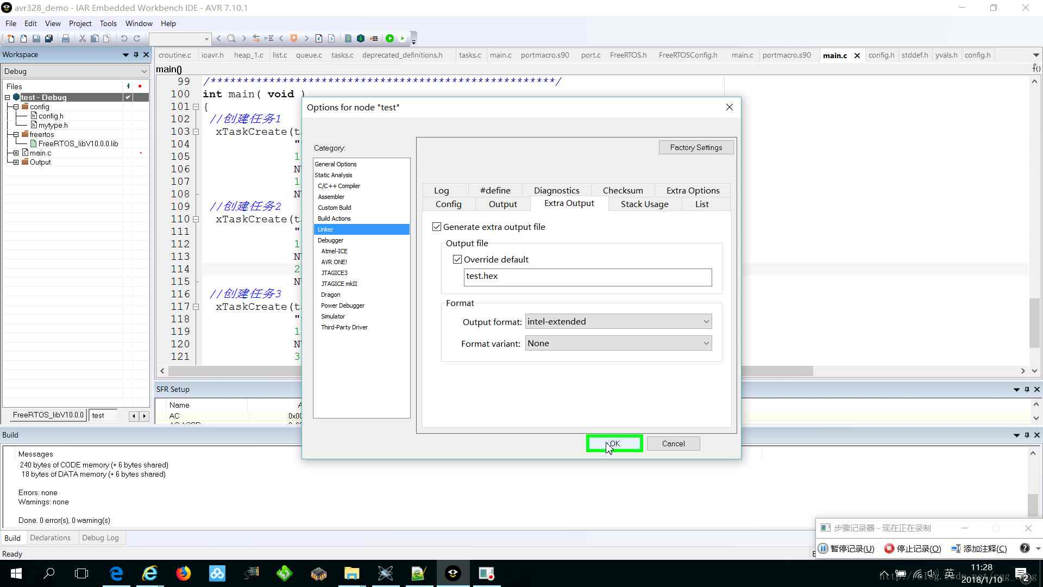
Task: Click the Toggle Breakpoint toolbar icon
Action: 374,39
